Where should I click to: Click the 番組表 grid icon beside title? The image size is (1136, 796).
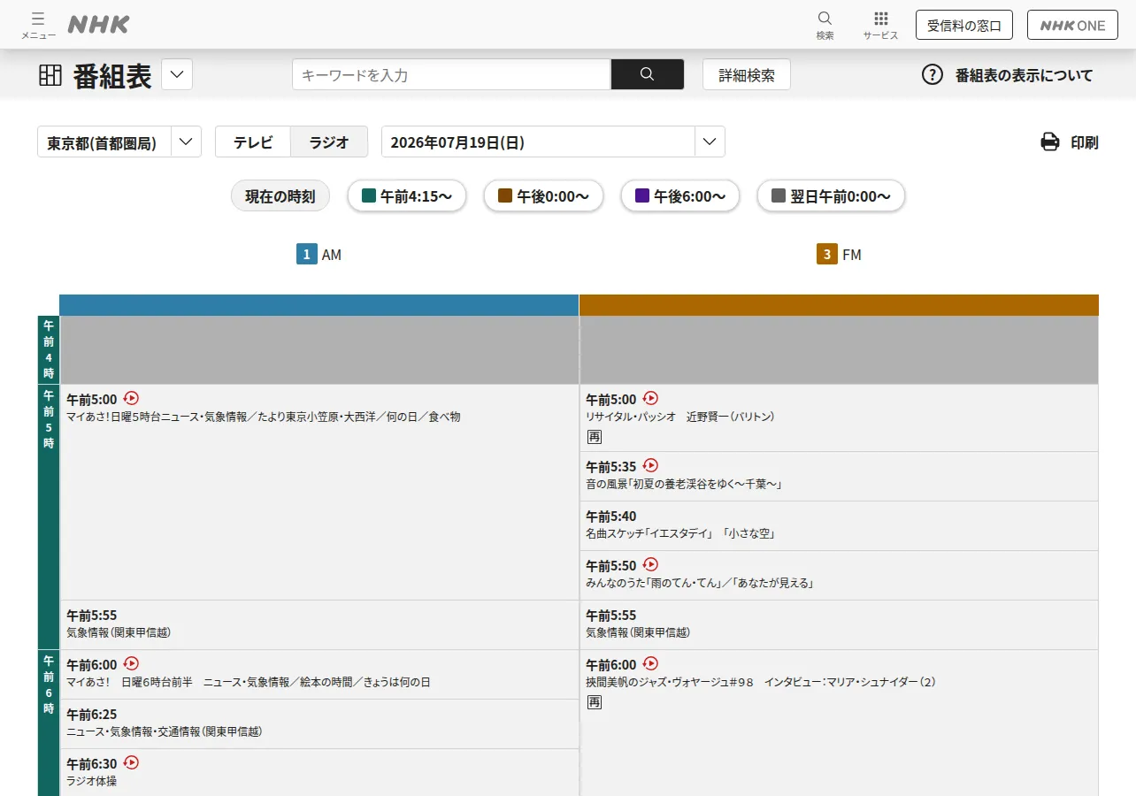point(50,75)
